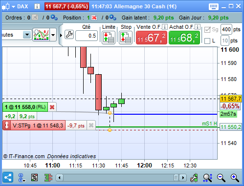Viewport: 244px width, 186px height.
Task: Click the -9,7 pts stop distance label
Action: pyautogui.click(x=76, y=125)
